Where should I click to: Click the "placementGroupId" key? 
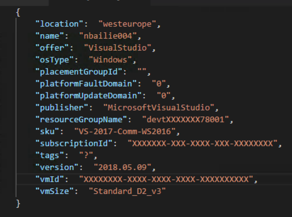point(79,72)
